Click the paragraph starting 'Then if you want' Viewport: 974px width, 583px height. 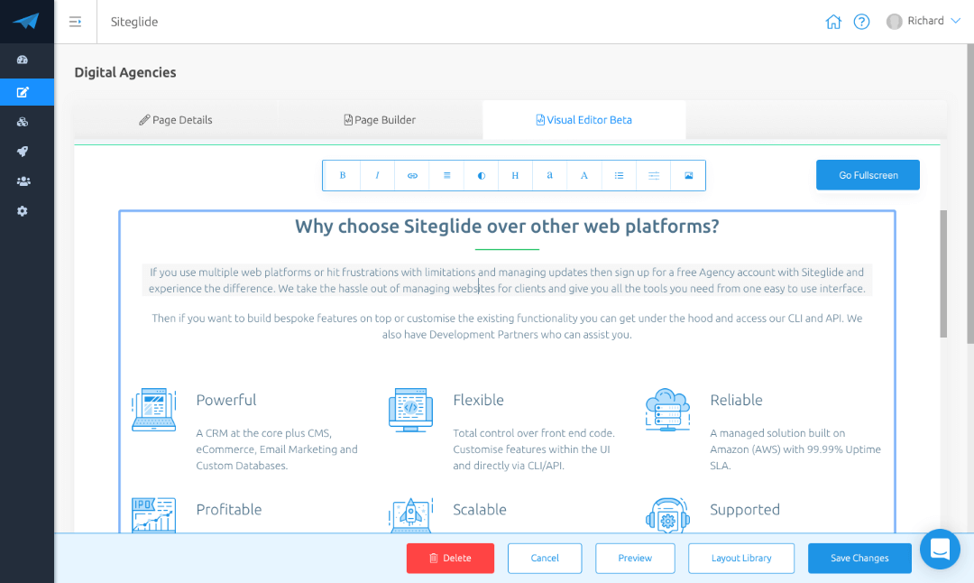coord(507,327)
